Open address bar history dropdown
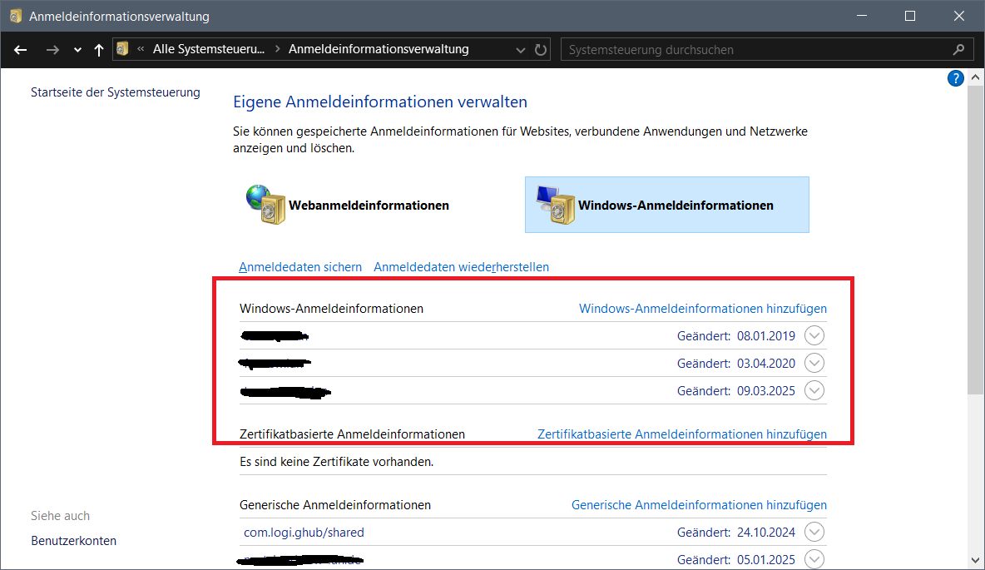Viewport: 985px width, 570px height. (520, 50)
